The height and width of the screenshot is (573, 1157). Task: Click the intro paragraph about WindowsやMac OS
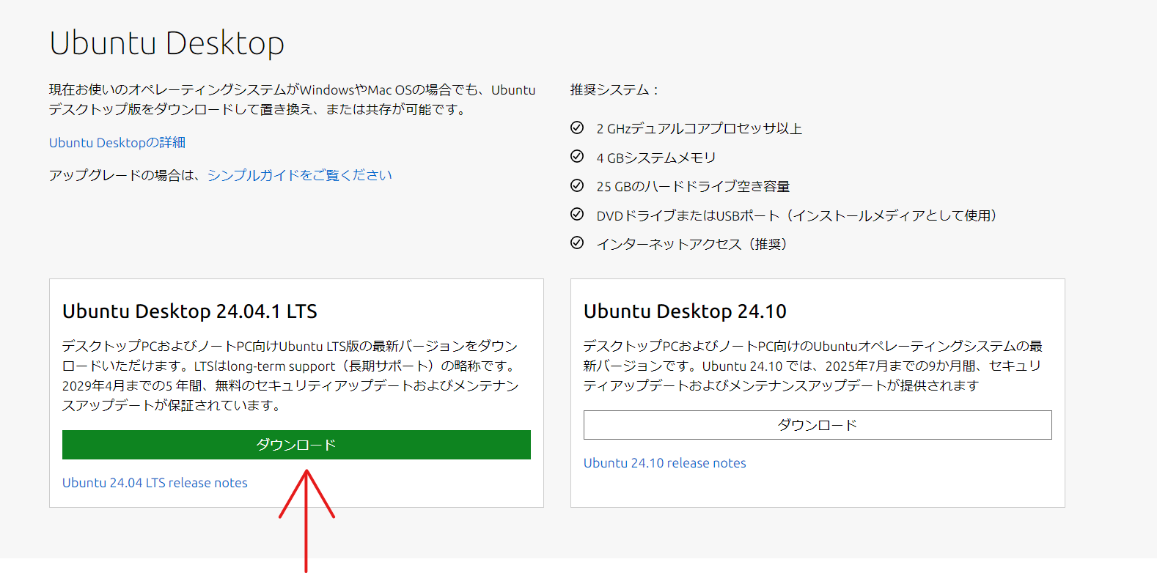[293, 100]
